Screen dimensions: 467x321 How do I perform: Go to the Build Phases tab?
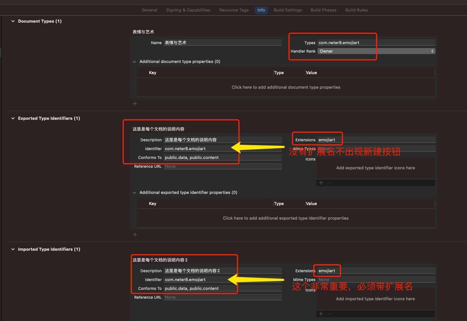tap(323, 10)
